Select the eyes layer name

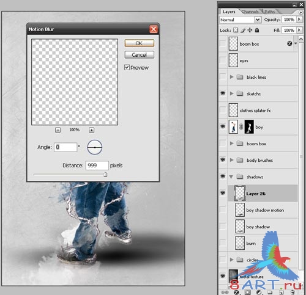(x=244, y=60)
